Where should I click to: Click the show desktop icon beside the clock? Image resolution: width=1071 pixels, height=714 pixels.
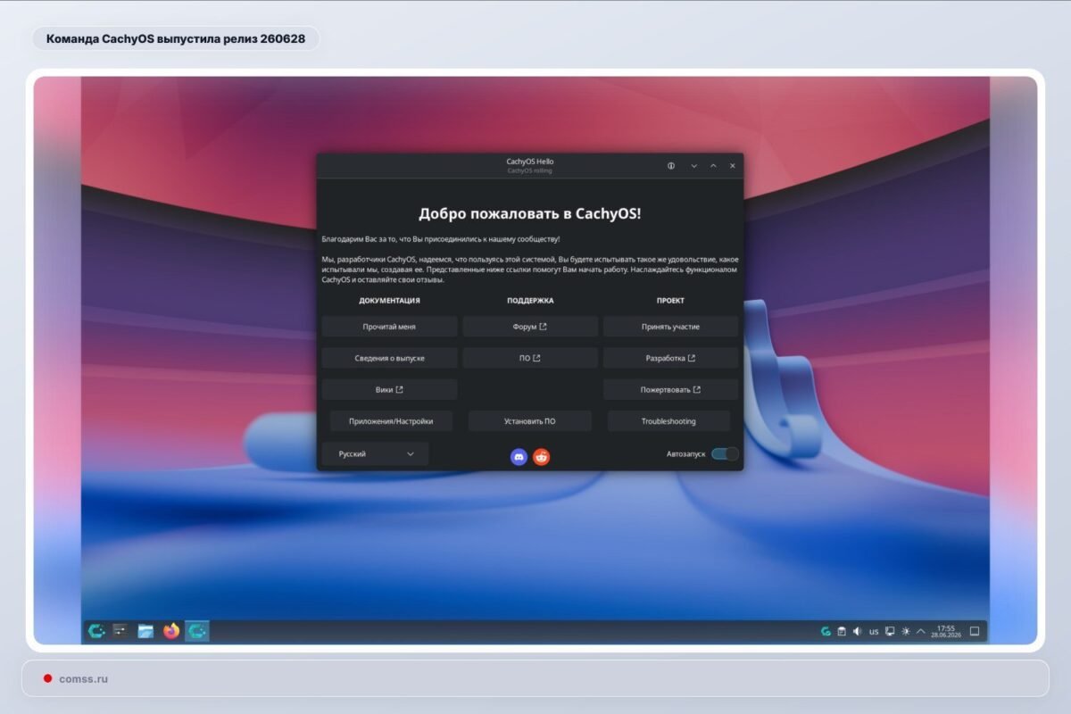pyautogui.click(x=975, y=631)
